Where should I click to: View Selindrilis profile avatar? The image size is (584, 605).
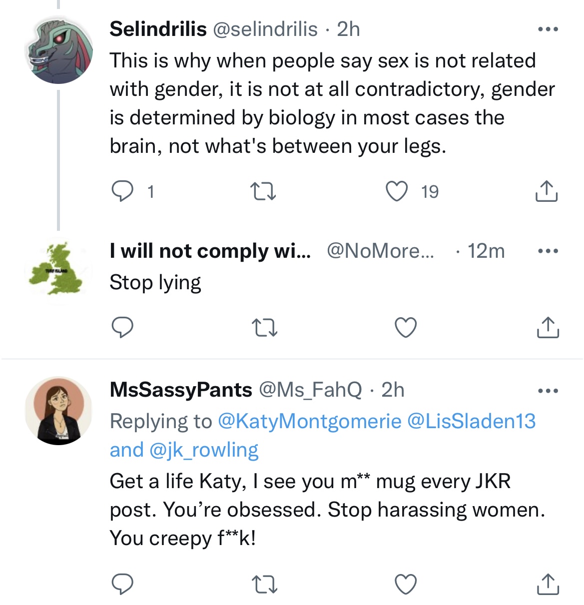tap(59, 49)
